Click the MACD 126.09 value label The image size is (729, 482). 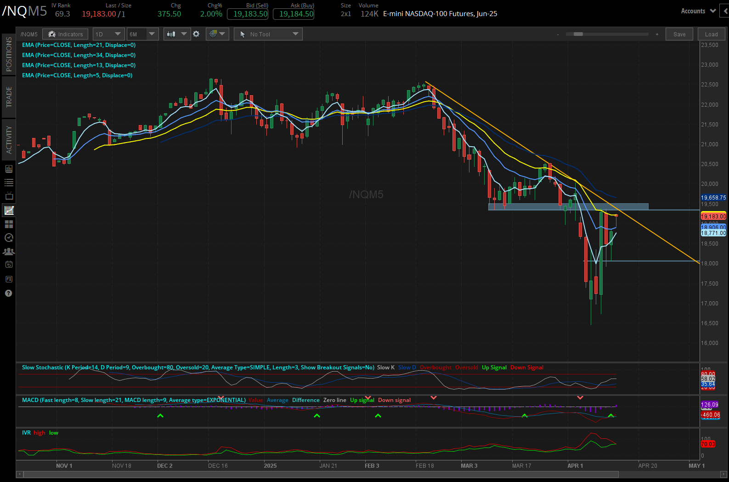click(x=709, y=405)
